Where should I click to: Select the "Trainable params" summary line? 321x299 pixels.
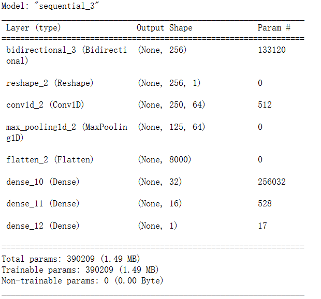[x=80, y=270]
